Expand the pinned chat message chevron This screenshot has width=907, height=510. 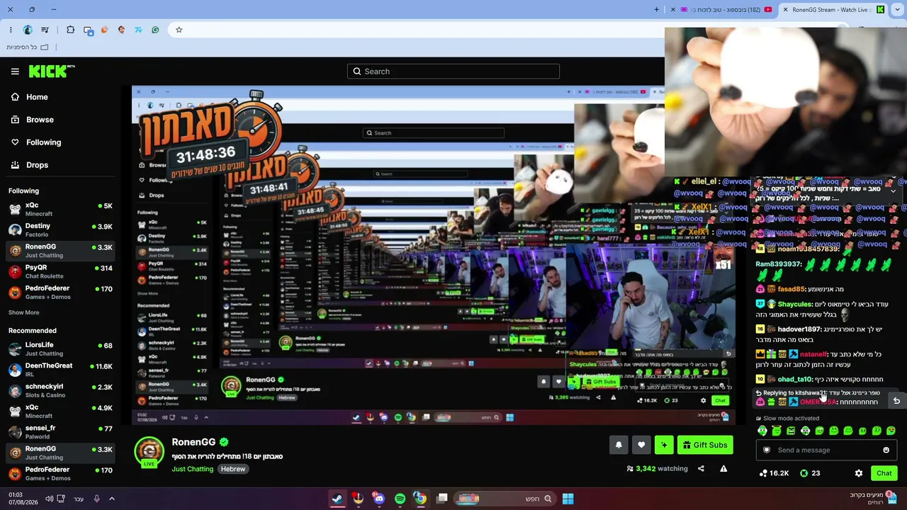tap(893, 191)
